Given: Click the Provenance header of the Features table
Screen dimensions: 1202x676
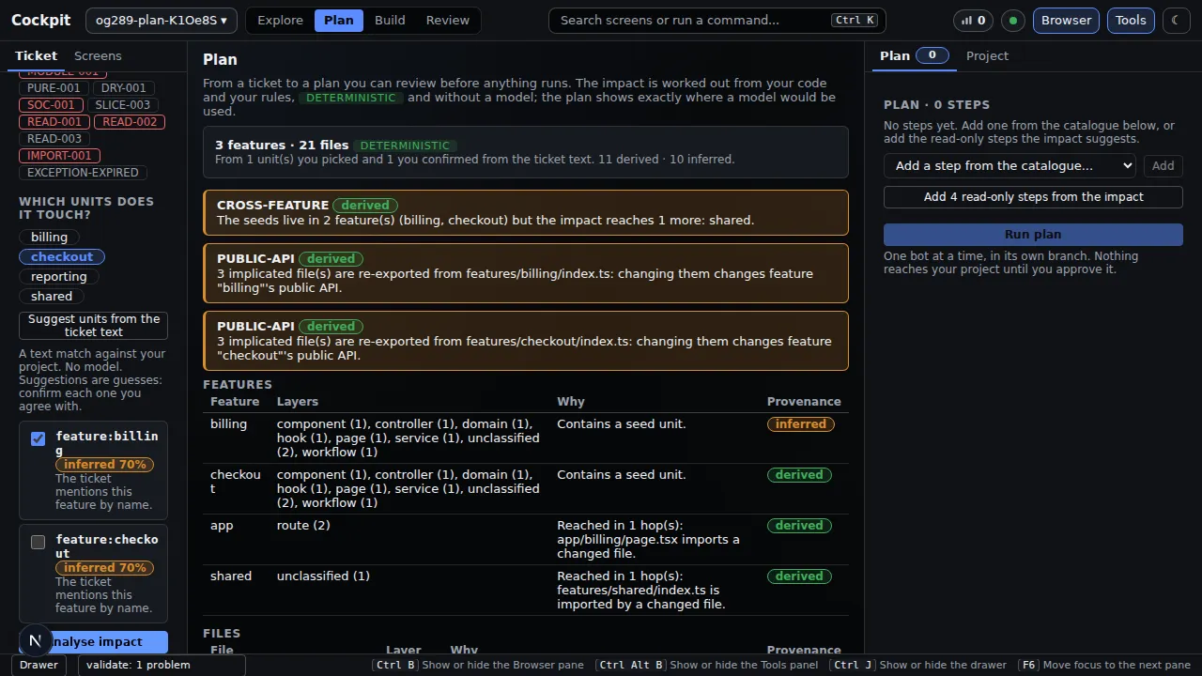Looking at the screenshot, I should point(804,401).
